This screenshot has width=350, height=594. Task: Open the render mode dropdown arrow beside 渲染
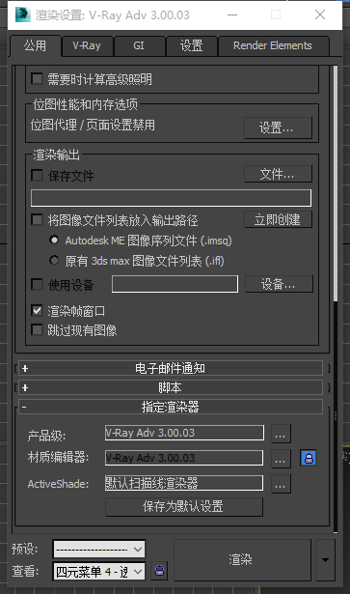[x=326, y=560]
